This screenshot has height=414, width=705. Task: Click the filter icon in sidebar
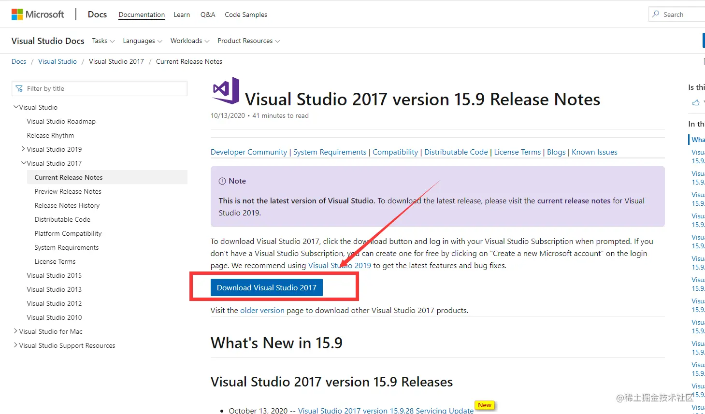click(x=19, y=88)
